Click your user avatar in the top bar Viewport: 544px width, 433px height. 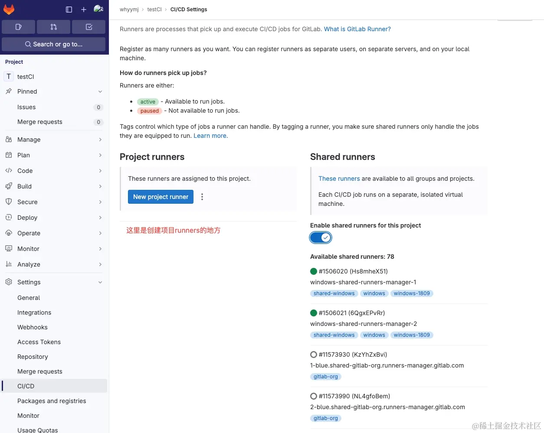pyautogui.click(x=98, y=9)
